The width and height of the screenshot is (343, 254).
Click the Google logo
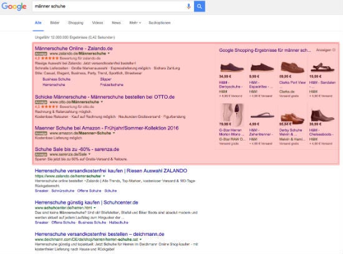point(14,6)
